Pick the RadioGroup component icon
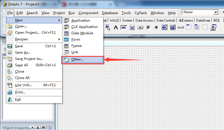Image resolution: width=224 pixels, height=130 pixels. (x=197, y=27)
